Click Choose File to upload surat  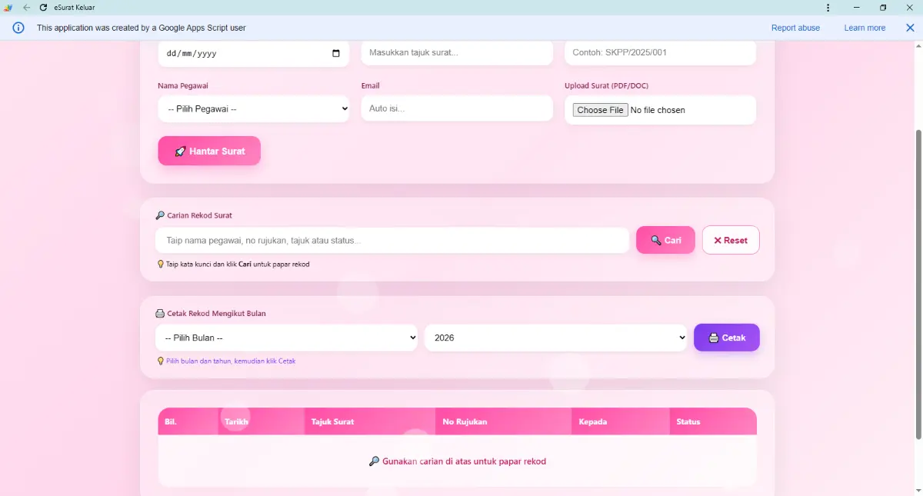click(600, 110)
